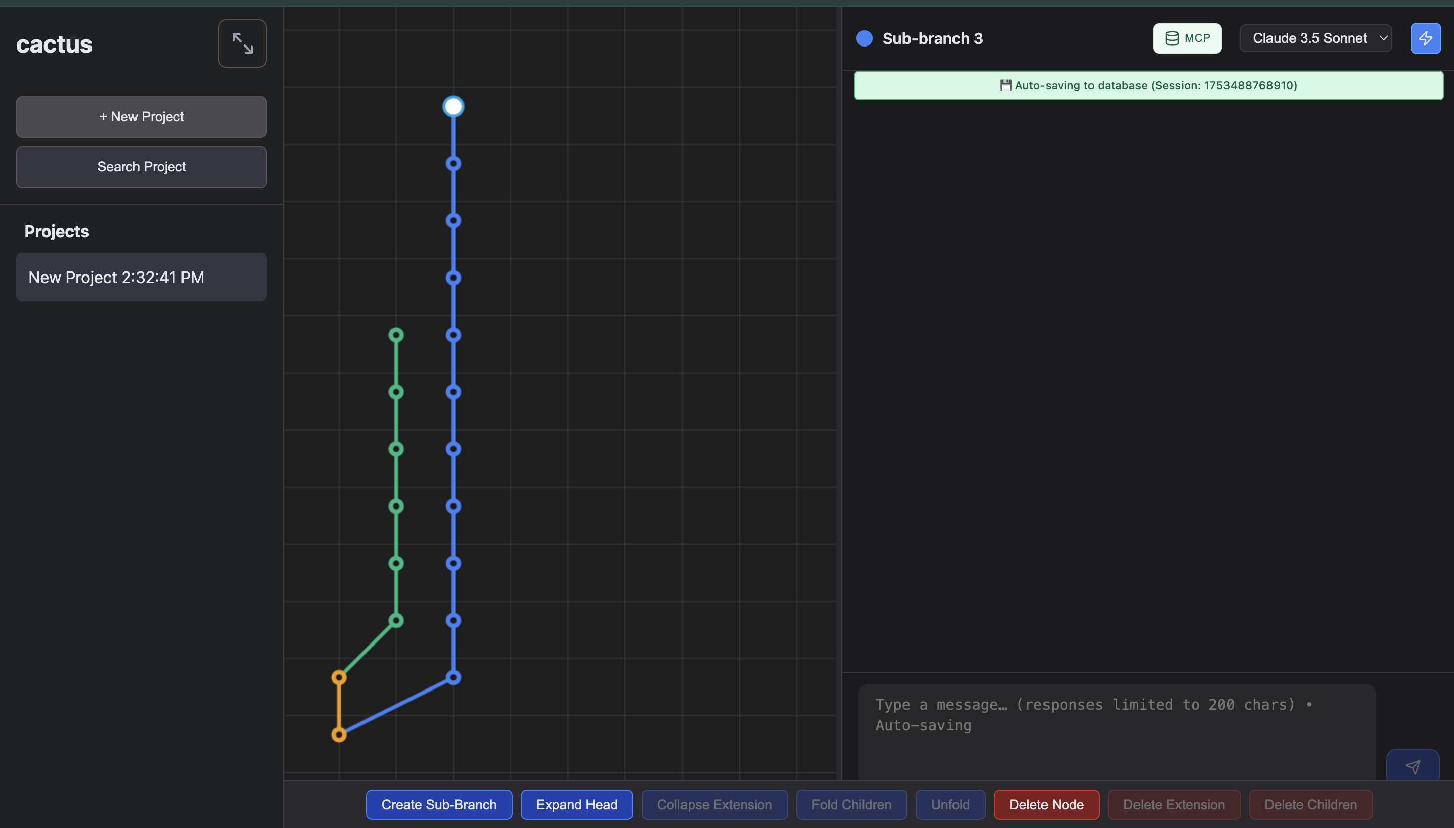Click the + New Project button
This screenshot has width=1454, height=828.
(141, 117)
